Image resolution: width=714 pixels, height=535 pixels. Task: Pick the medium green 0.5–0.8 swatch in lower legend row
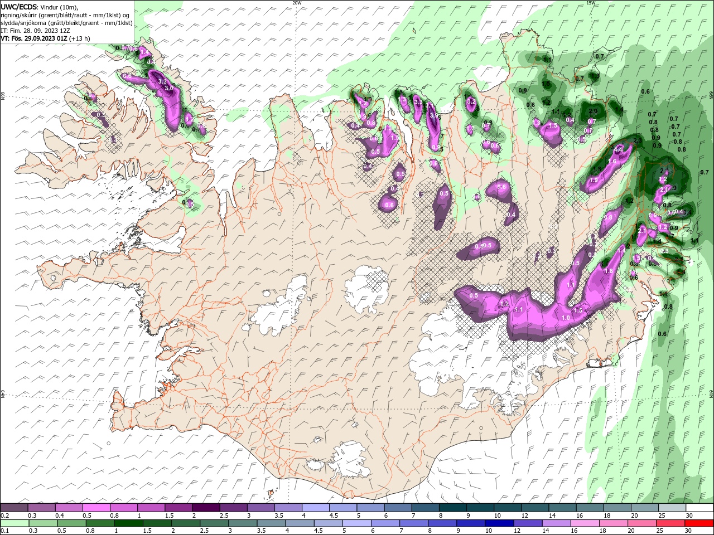coord(71,523)
